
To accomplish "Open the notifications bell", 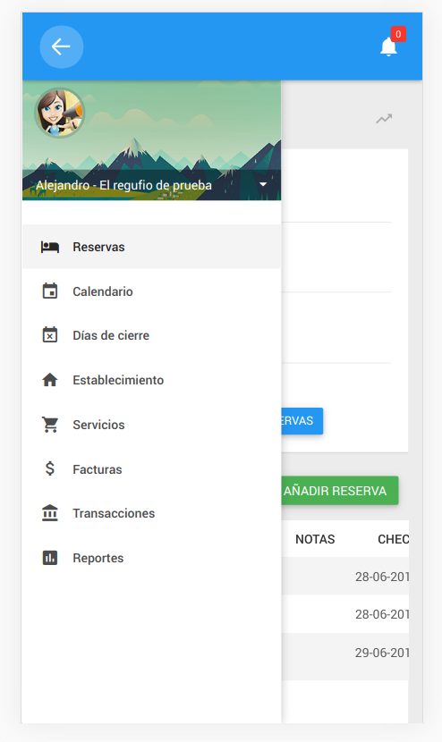I will [388, 46].
